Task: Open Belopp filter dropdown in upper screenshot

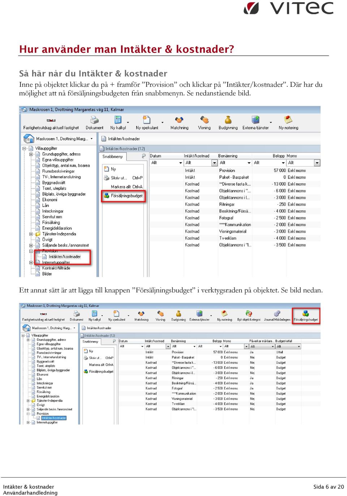Action: [283, 163]
